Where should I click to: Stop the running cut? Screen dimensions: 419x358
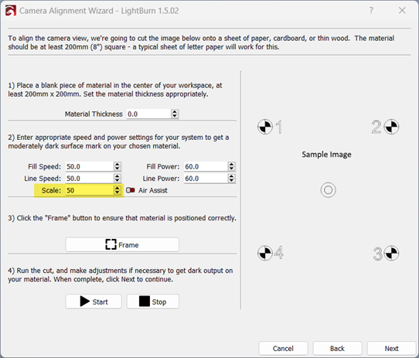coord(152,302)
